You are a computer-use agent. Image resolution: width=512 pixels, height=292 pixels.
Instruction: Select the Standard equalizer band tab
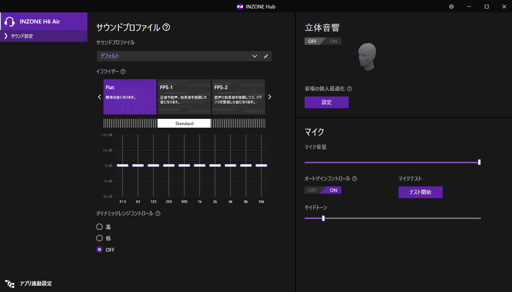click(x=184, y=123)
